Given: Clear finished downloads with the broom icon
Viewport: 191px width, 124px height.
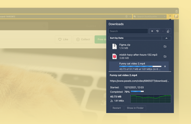Looking at the screenshot, I should point(168,31).
